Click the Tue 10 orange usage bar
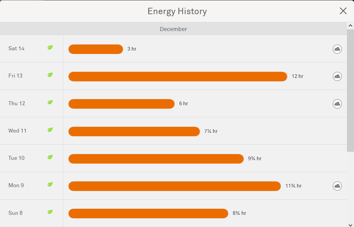354x227 pixels. pyautogui.click(x=156, y=159)
